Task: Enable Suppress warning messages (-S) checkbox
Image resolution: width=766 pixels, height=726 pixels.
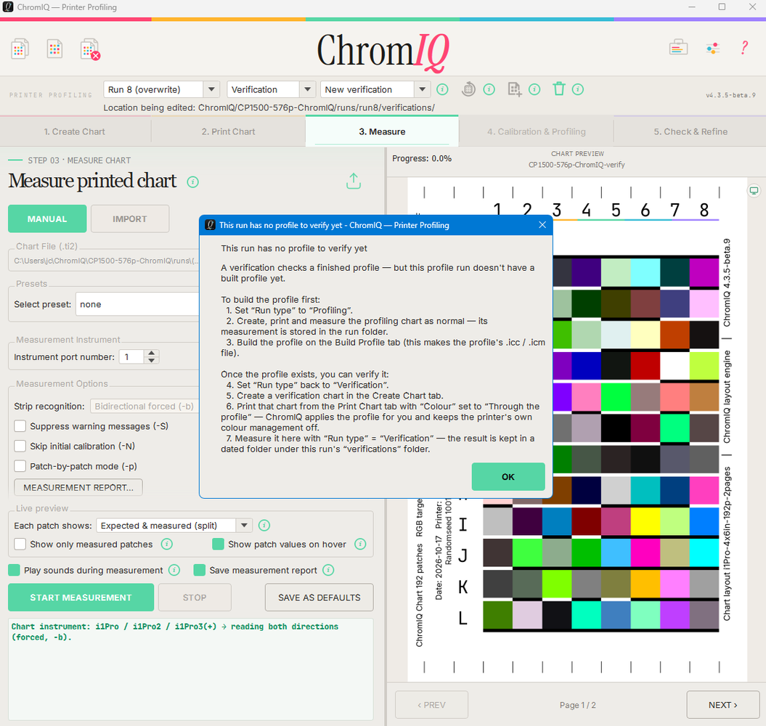Action: click(20, 426)
